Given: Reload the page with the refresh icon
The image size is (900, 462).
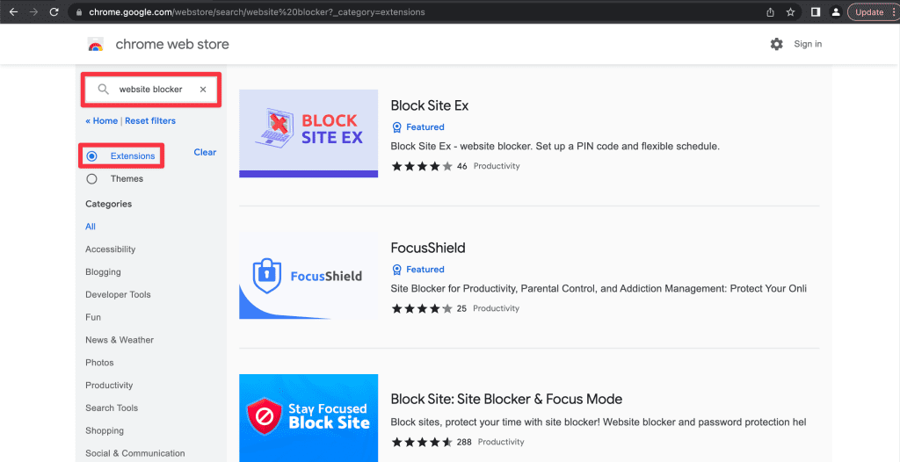Looking at the screenshot, I should tap(54, 12).
